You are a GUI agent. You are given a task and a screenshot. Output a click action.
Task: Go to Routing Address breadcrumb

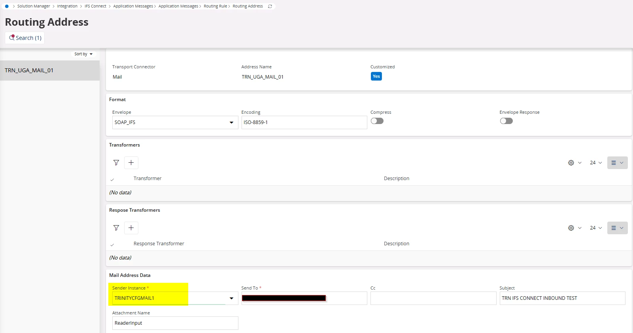coord(248,6)
